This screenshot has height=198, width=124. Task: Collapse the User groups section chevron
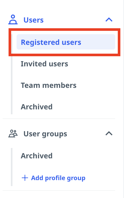(x=109, y=133)
